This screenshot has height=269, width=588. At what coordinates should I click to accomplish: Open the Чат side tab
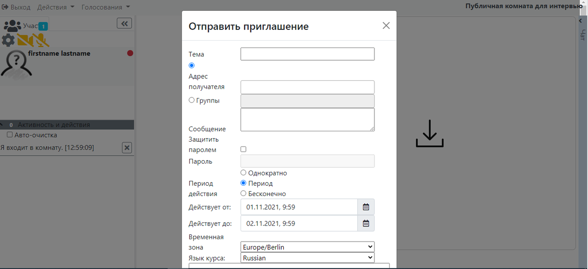[x=583, y=34]
